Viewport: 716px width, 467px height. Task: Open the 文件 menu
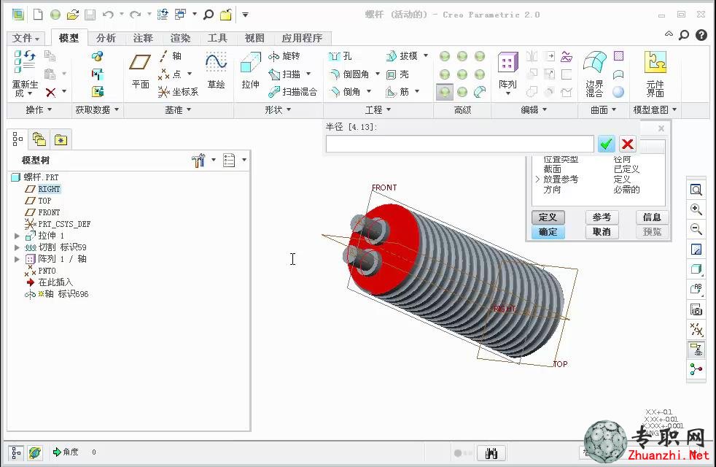coord(26,38)
